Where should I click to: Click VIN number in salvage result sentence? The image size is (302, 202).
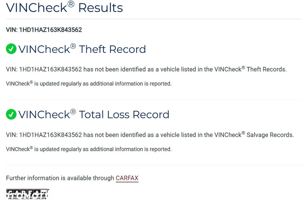pos(50,135)
